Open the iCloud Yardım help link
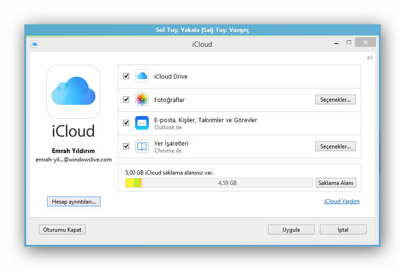Image resolution: width=405 pixels, height=271 pixels. click(342, 201)
